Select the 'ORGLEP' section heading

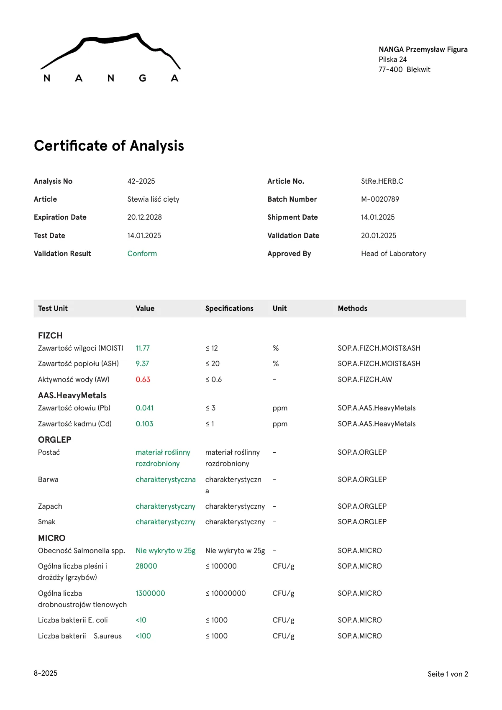55,440
